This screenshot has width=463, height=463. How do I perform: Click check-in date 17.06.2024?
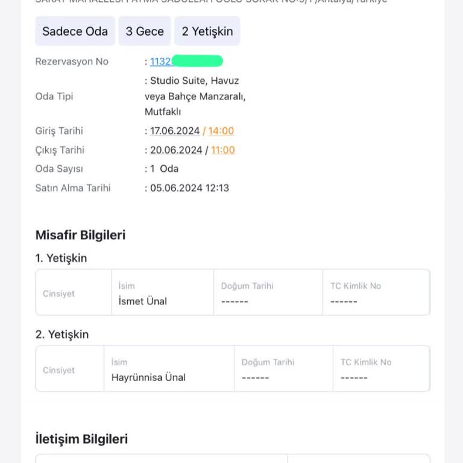point(175,131)
